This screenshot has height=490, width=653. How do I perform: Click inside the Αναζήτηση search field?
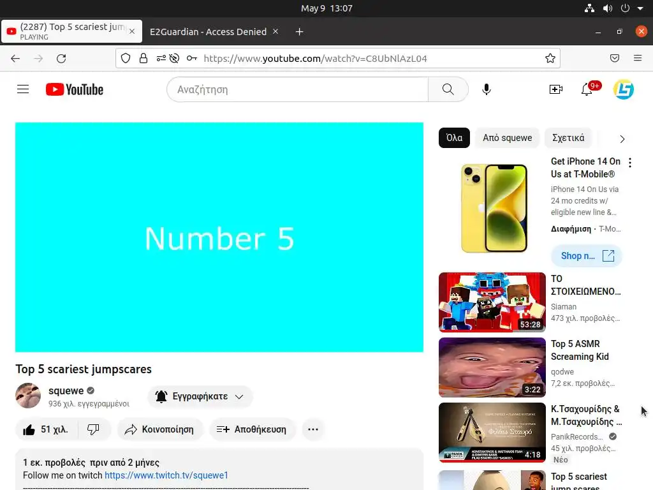tap(297, 89)
